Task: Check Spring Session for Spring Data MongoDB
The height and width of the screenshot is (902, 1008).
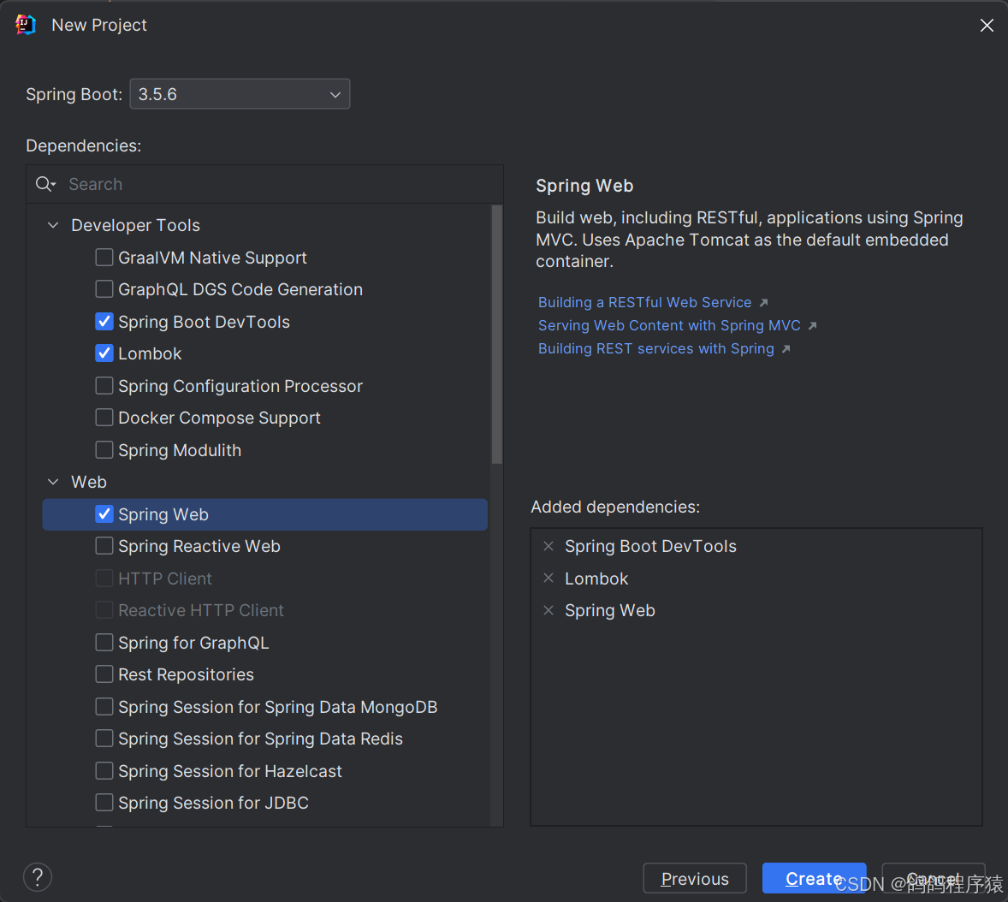Action: [x=104, y=707]
